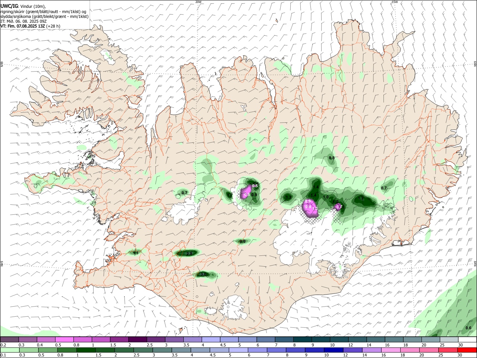Click the '15W' longitude label
The width and height of the screenshot is (477, 358).
[395, 2]
